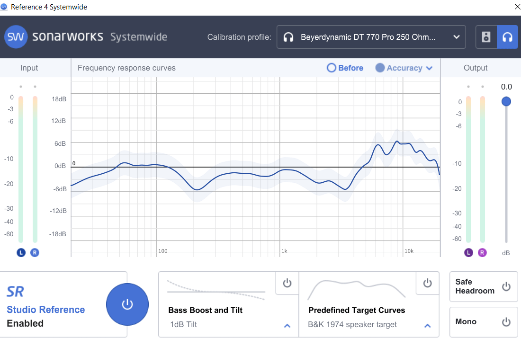Expand the Predefined Target Curves chevron
The height and width of the screenshot is (338, 521).
pyautogui.click(x=428, y=326)
